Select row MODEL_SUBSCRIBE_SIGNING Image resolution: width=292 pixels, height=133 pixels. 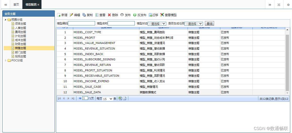coord(171,59)
